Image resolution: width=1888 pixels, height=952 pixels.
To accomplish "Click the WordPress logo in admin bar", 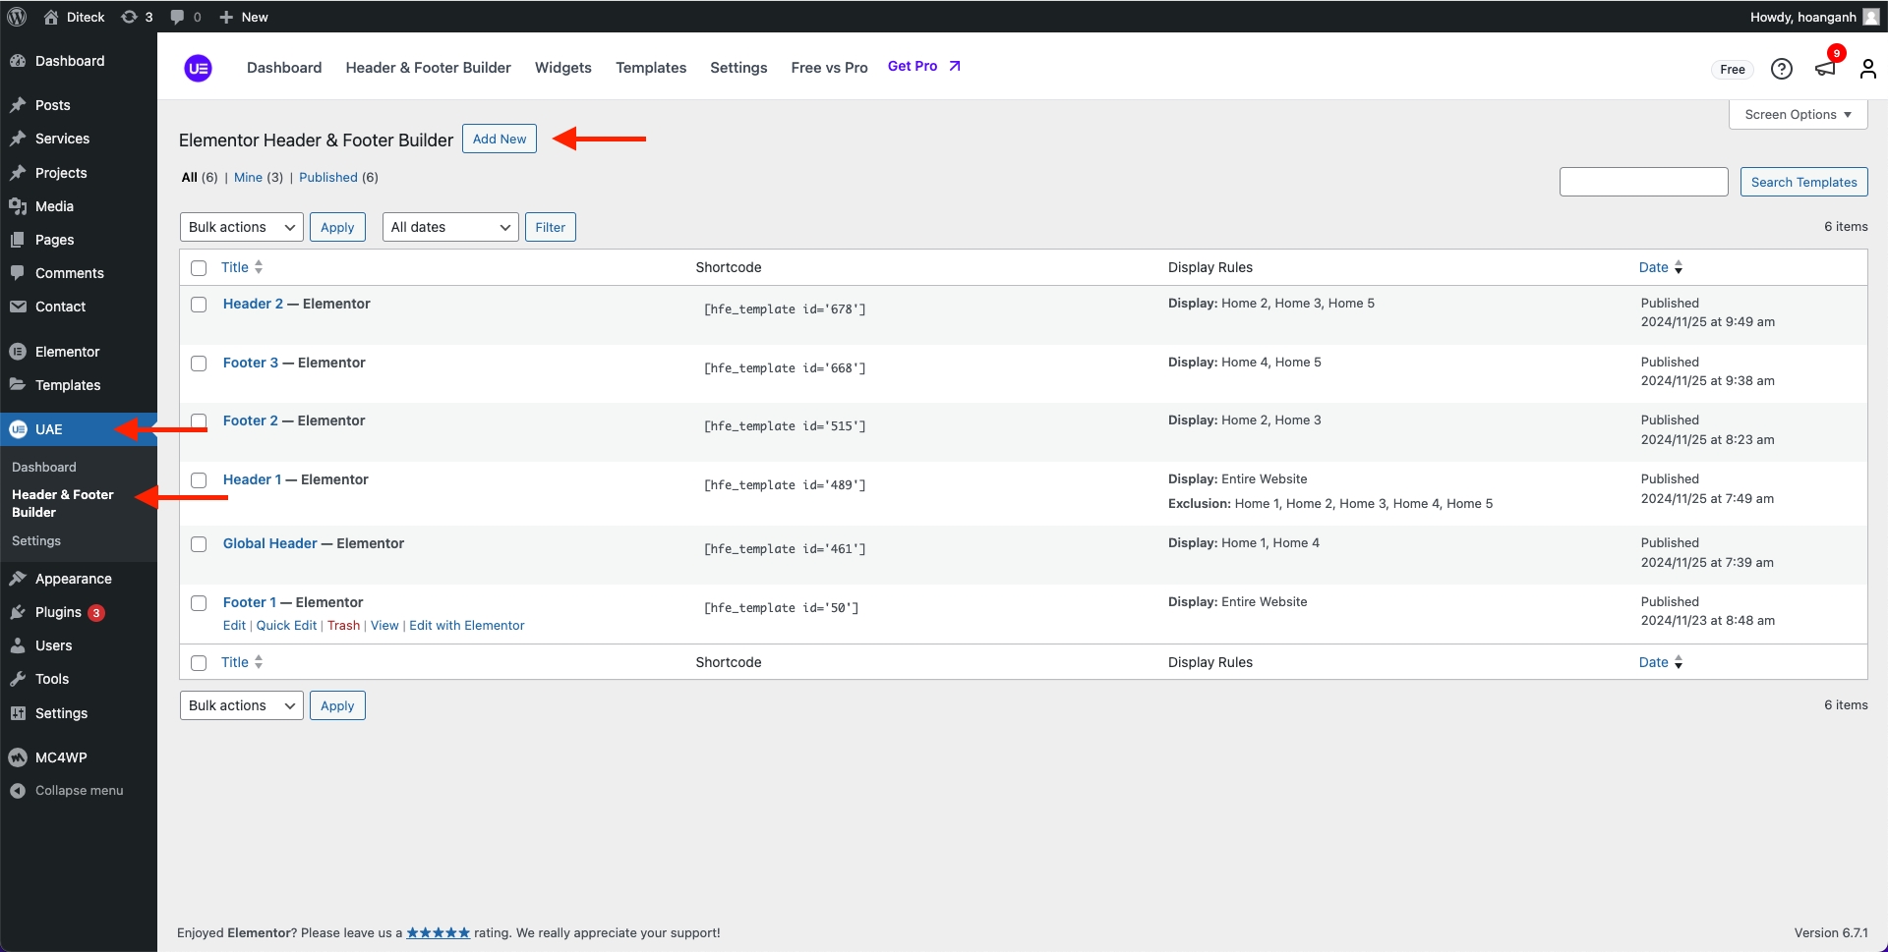I will coord(18,17).
